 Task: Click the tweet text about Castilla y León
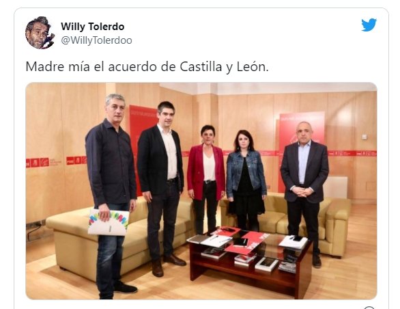point(147,67)
